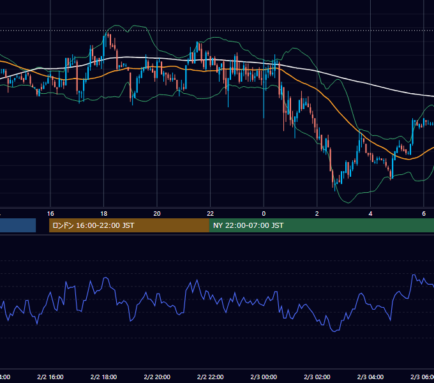Click the hour 4 tick on price chart axis
The width and height of the screenshot is (434, 383).
[370, 214]
